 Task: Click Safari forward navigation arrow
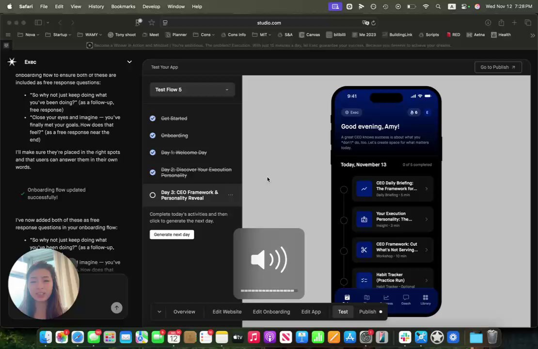click(x=72, y=23)
